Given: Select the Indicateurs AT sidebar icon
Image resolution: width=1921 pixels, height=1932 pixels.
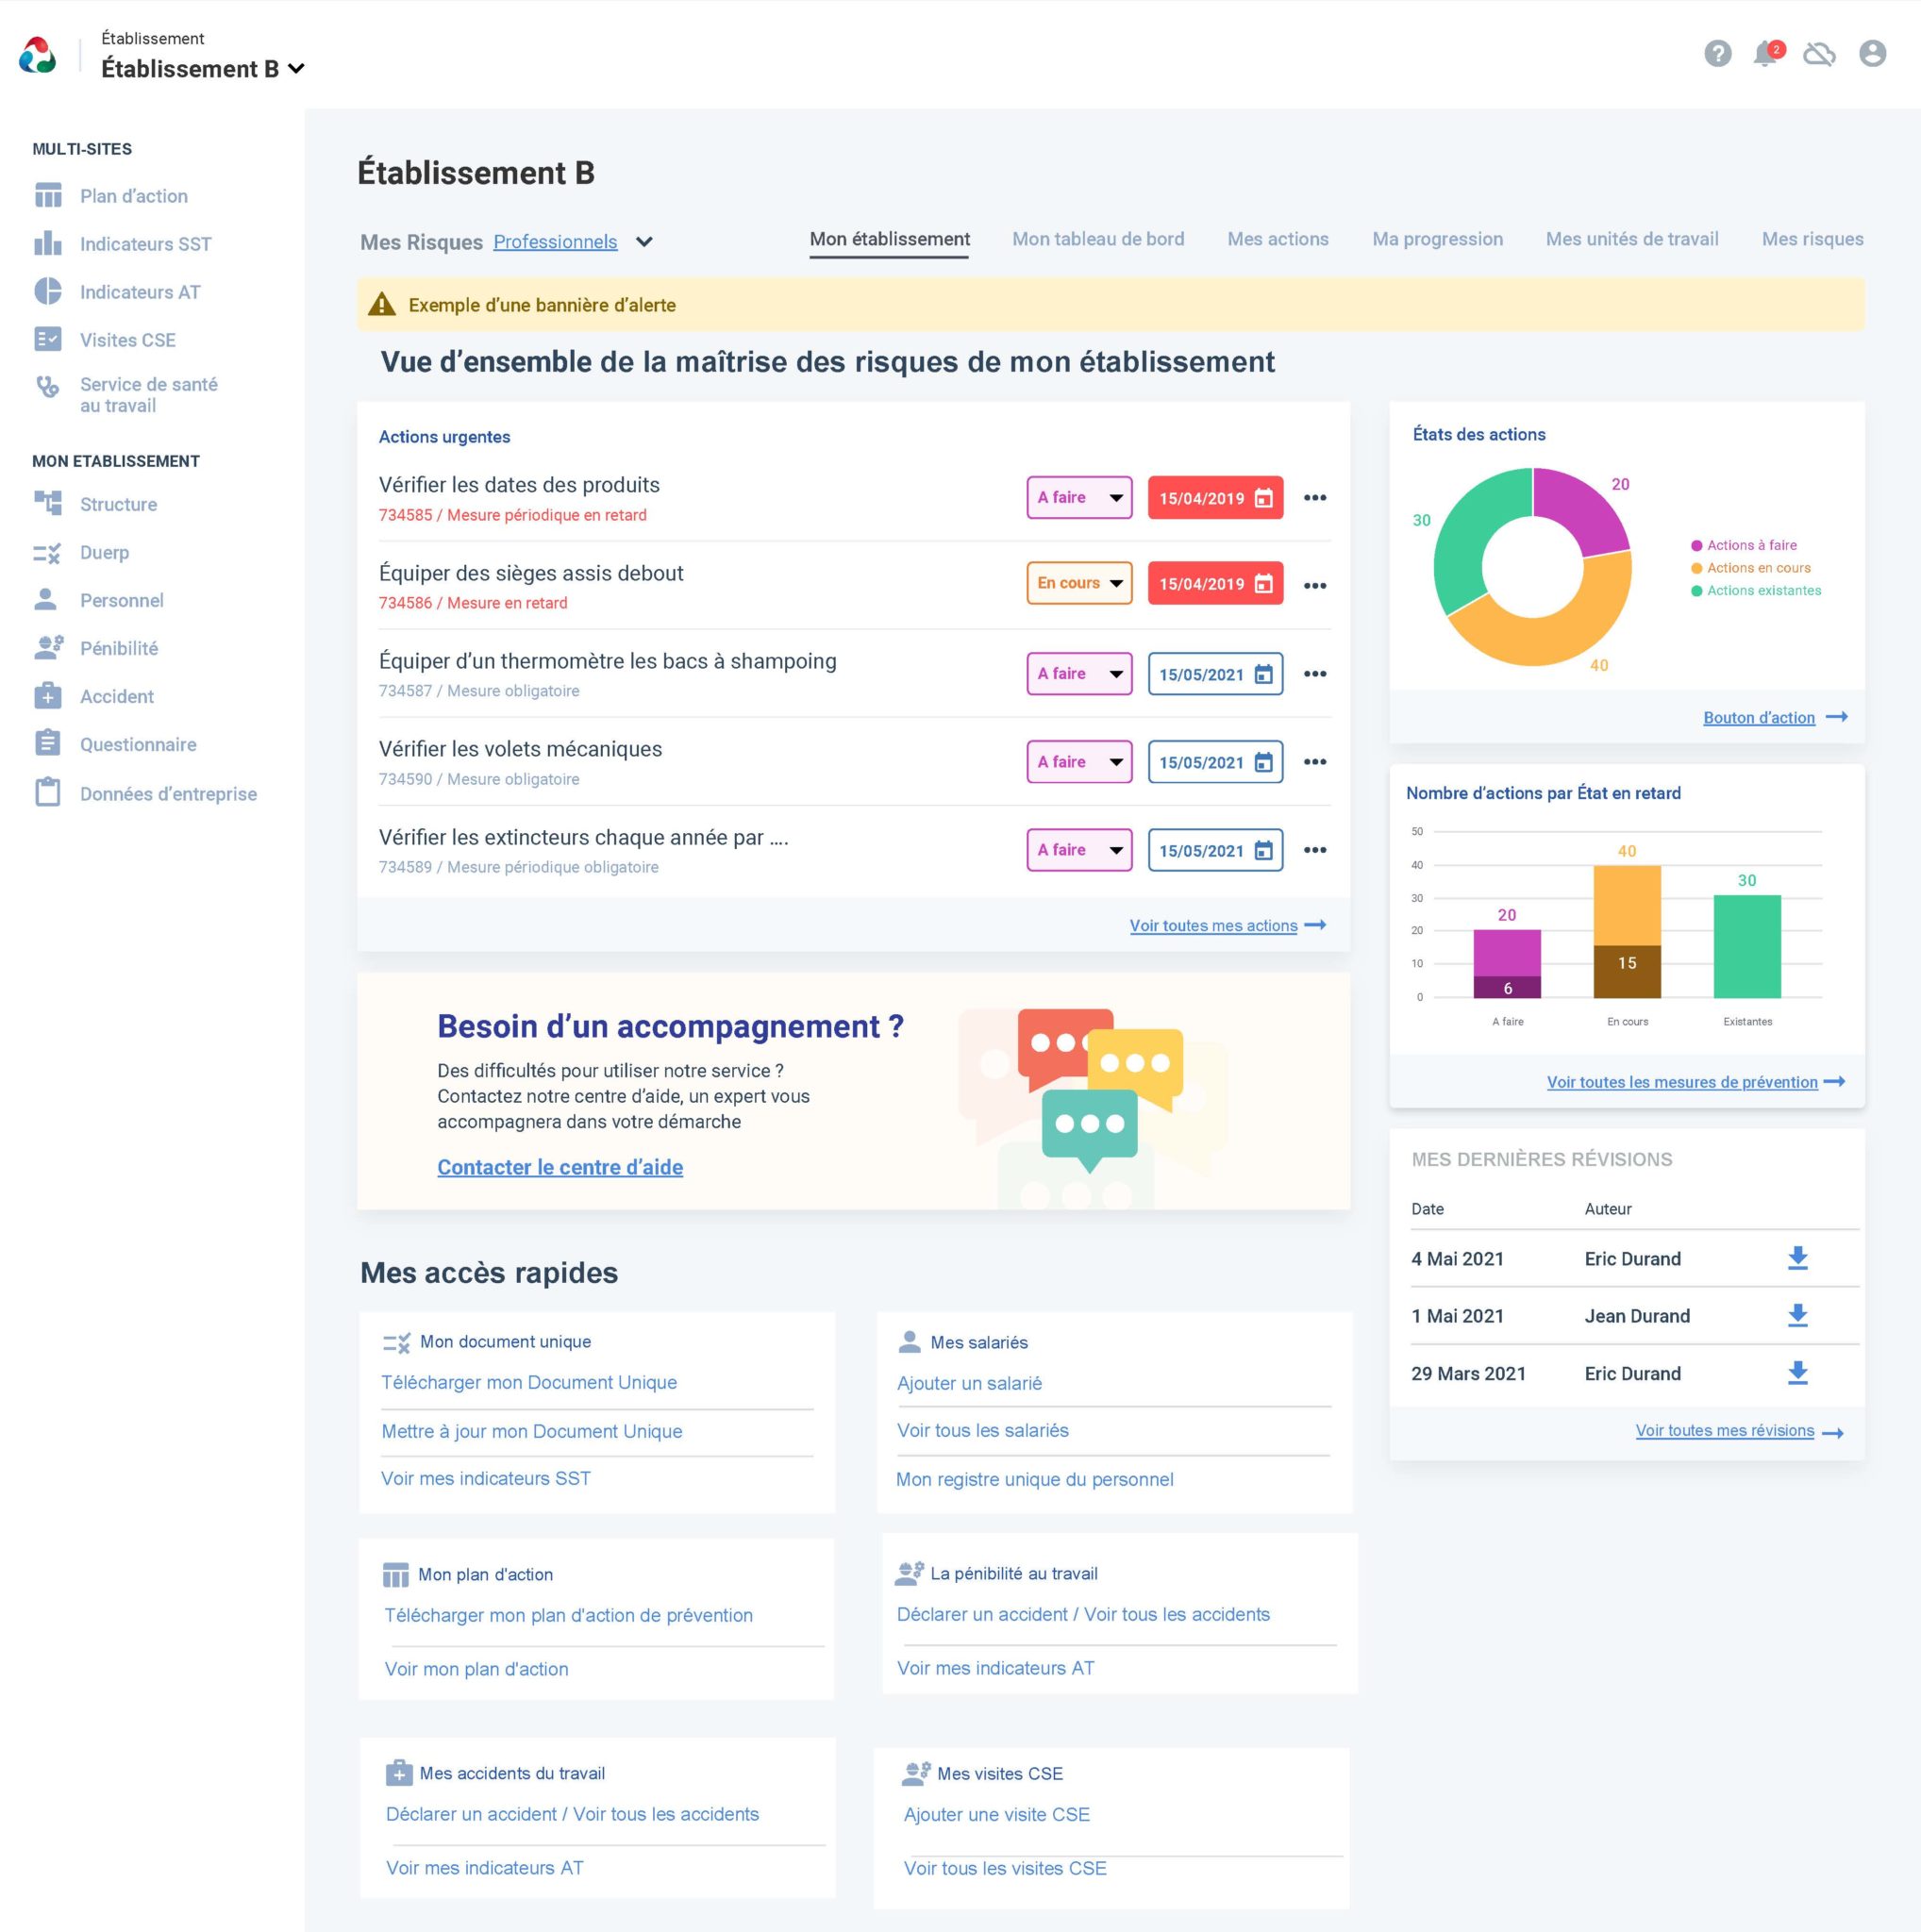Looking at the screenshot, I should pyautogui.click(x=48, y=291).
